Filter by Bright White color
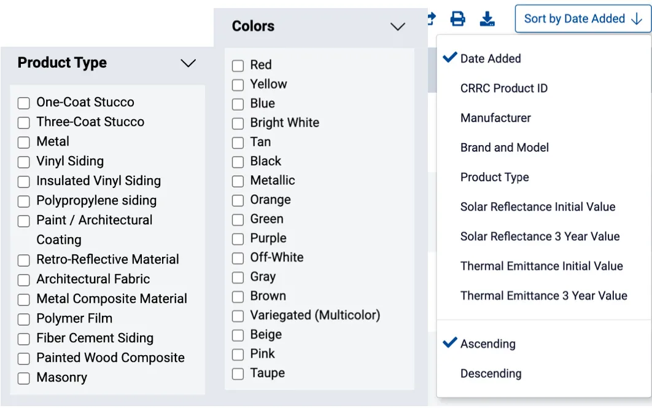Image resolution: width=652 pixels, height=408 pixels. click(x=238, y=123)
